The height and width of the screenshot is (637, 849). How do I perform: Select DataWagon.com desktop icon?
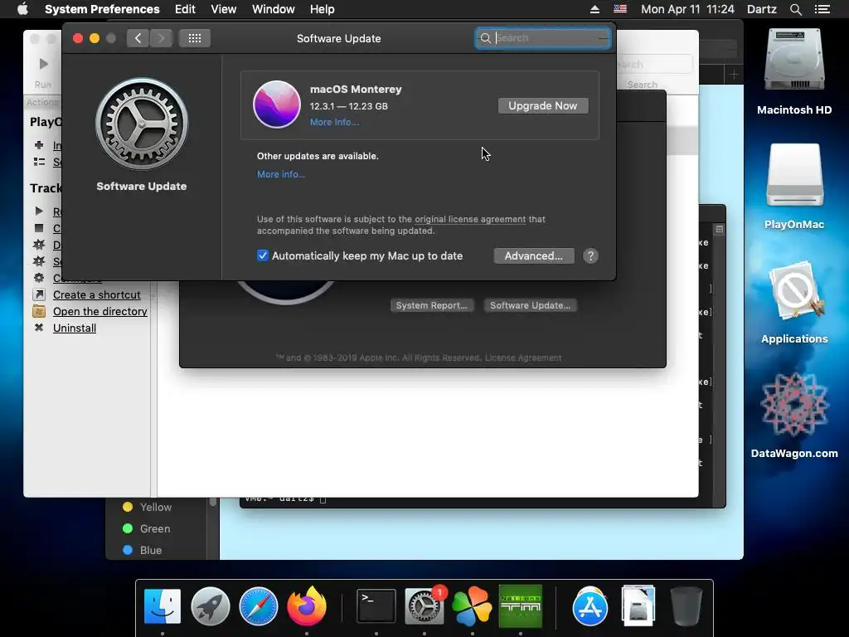[x=794, y=404]
